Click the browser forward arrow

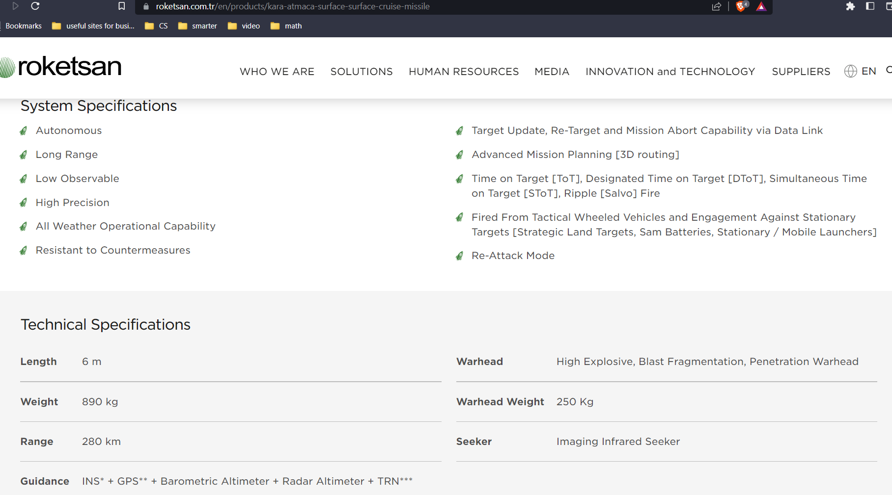(15, 6)
